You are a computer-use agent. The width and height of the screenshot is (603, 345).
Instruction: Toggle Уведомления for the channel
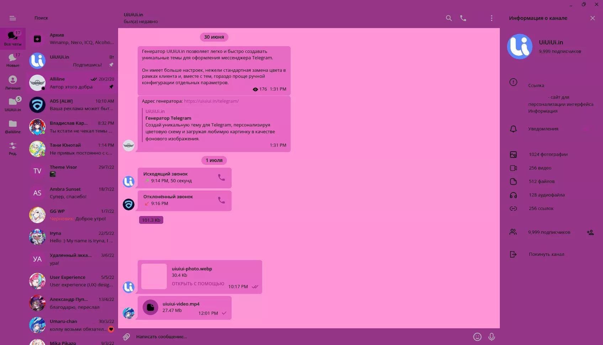[x=543, y=129]
